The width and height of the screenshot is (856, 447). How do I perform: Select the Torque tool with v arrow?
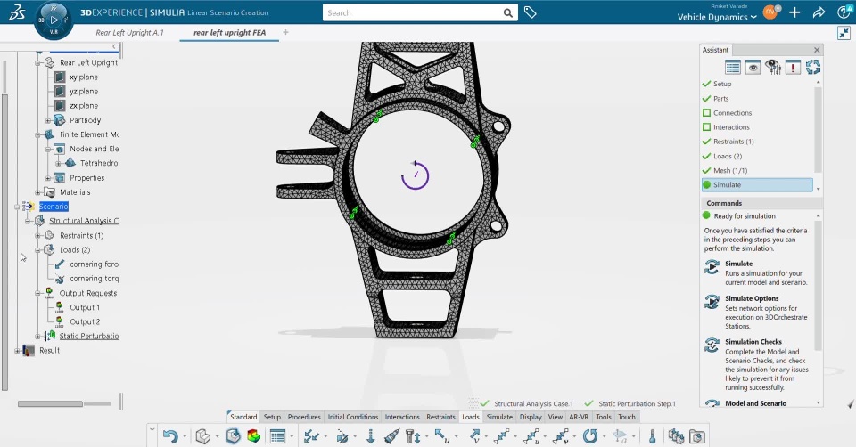point(475,436)
